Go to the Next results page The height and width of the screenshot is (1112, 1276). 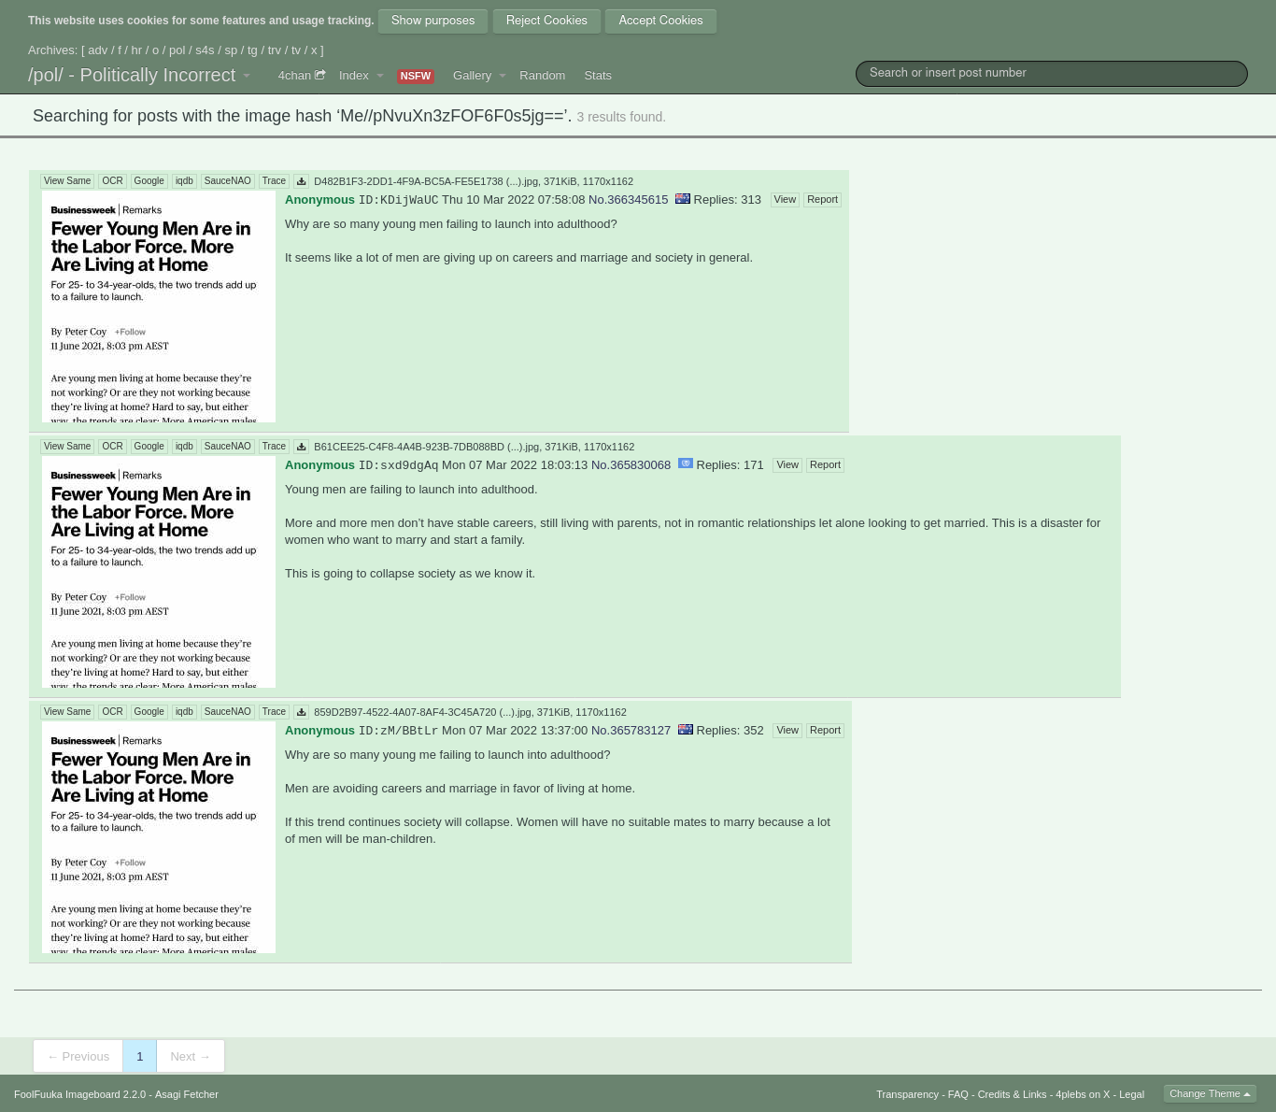pos(191,1056)
